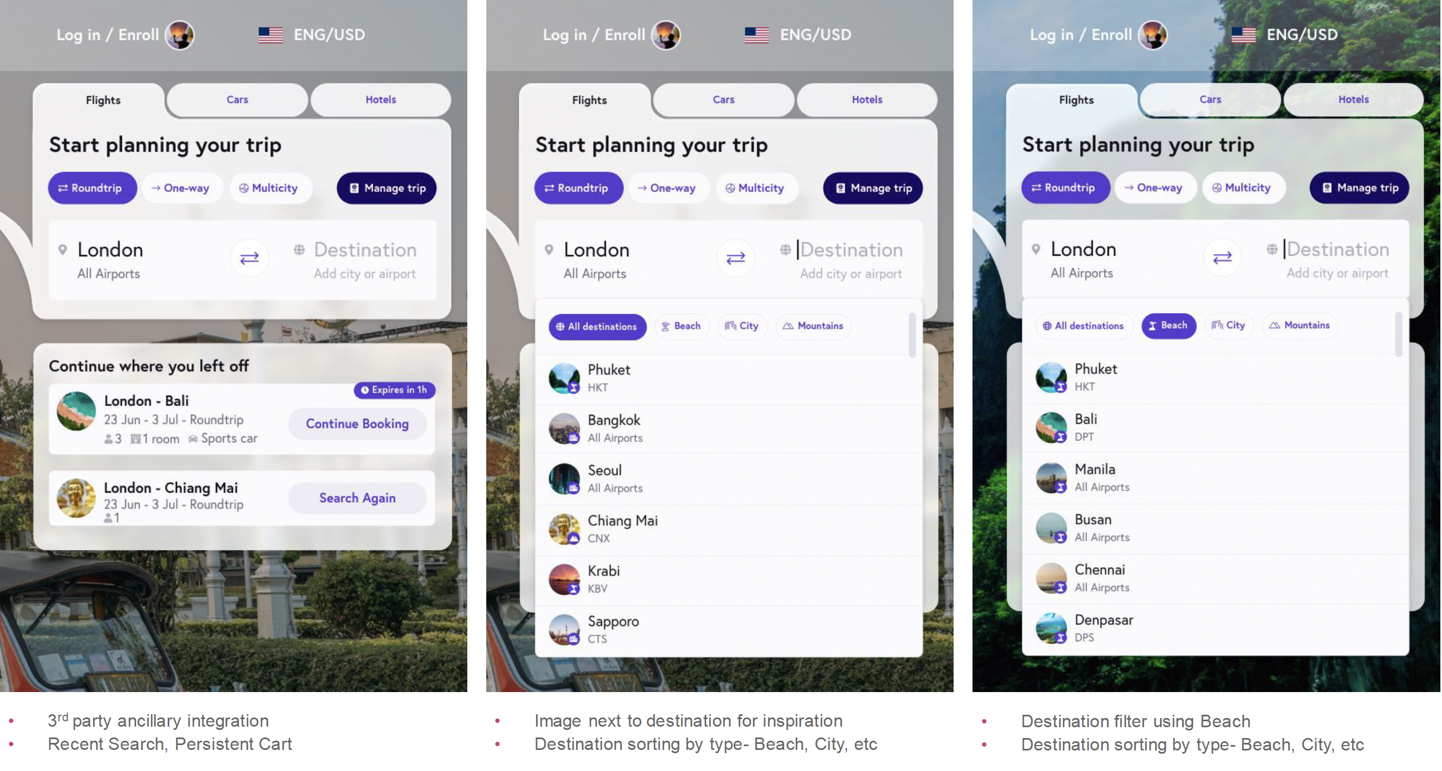Select the Krabi sunset thumbnail icon

[x=564, y=579]
